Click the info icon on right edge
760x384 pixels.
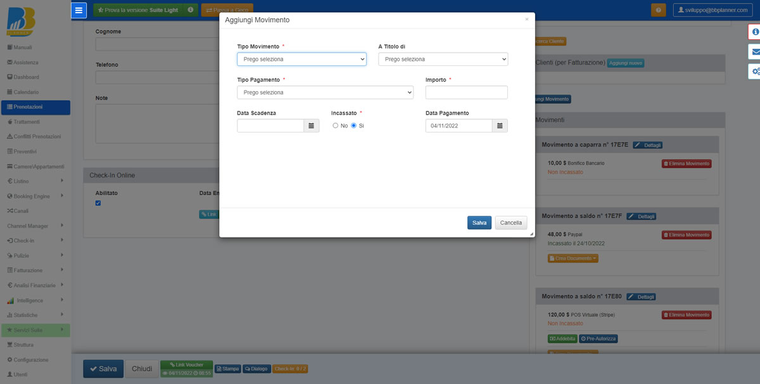(x=754, y=32)
